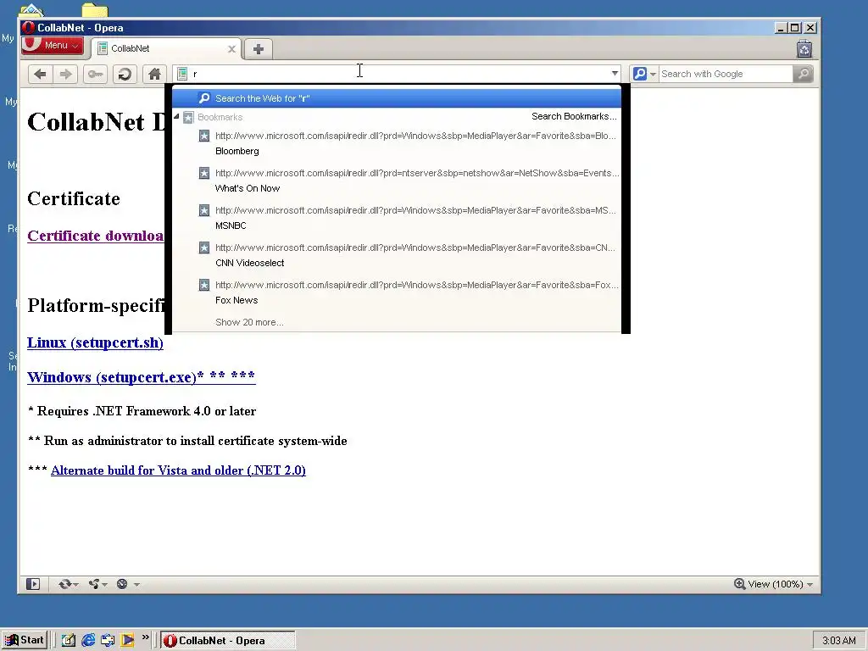Viewport: 868px width, 651px height.
Task: Open the Opera Unite dropdown arrow
Action: 104,585
